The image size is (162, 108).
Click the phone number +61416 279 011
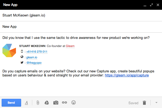coord(37,52)
